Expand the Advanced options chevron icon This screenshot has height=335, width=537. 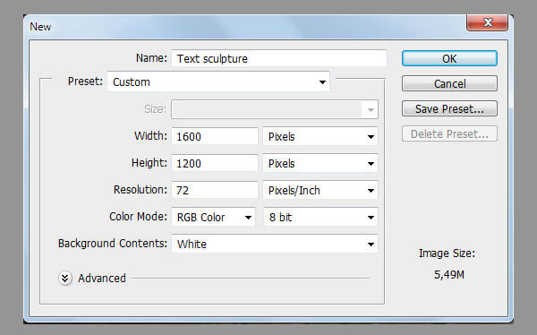(x=65, y=279)
